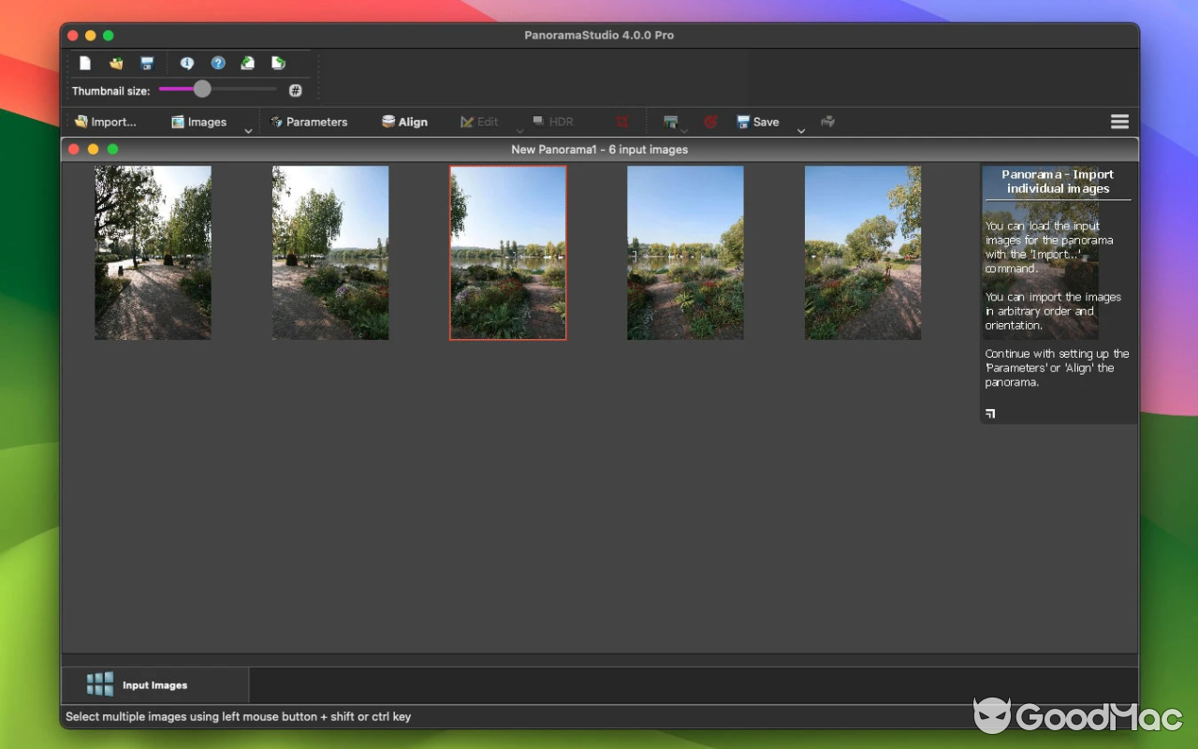The height and width of the screenshot is (749, 1198).
Task: Open the Save options chevron
Action: coord(800,131)
